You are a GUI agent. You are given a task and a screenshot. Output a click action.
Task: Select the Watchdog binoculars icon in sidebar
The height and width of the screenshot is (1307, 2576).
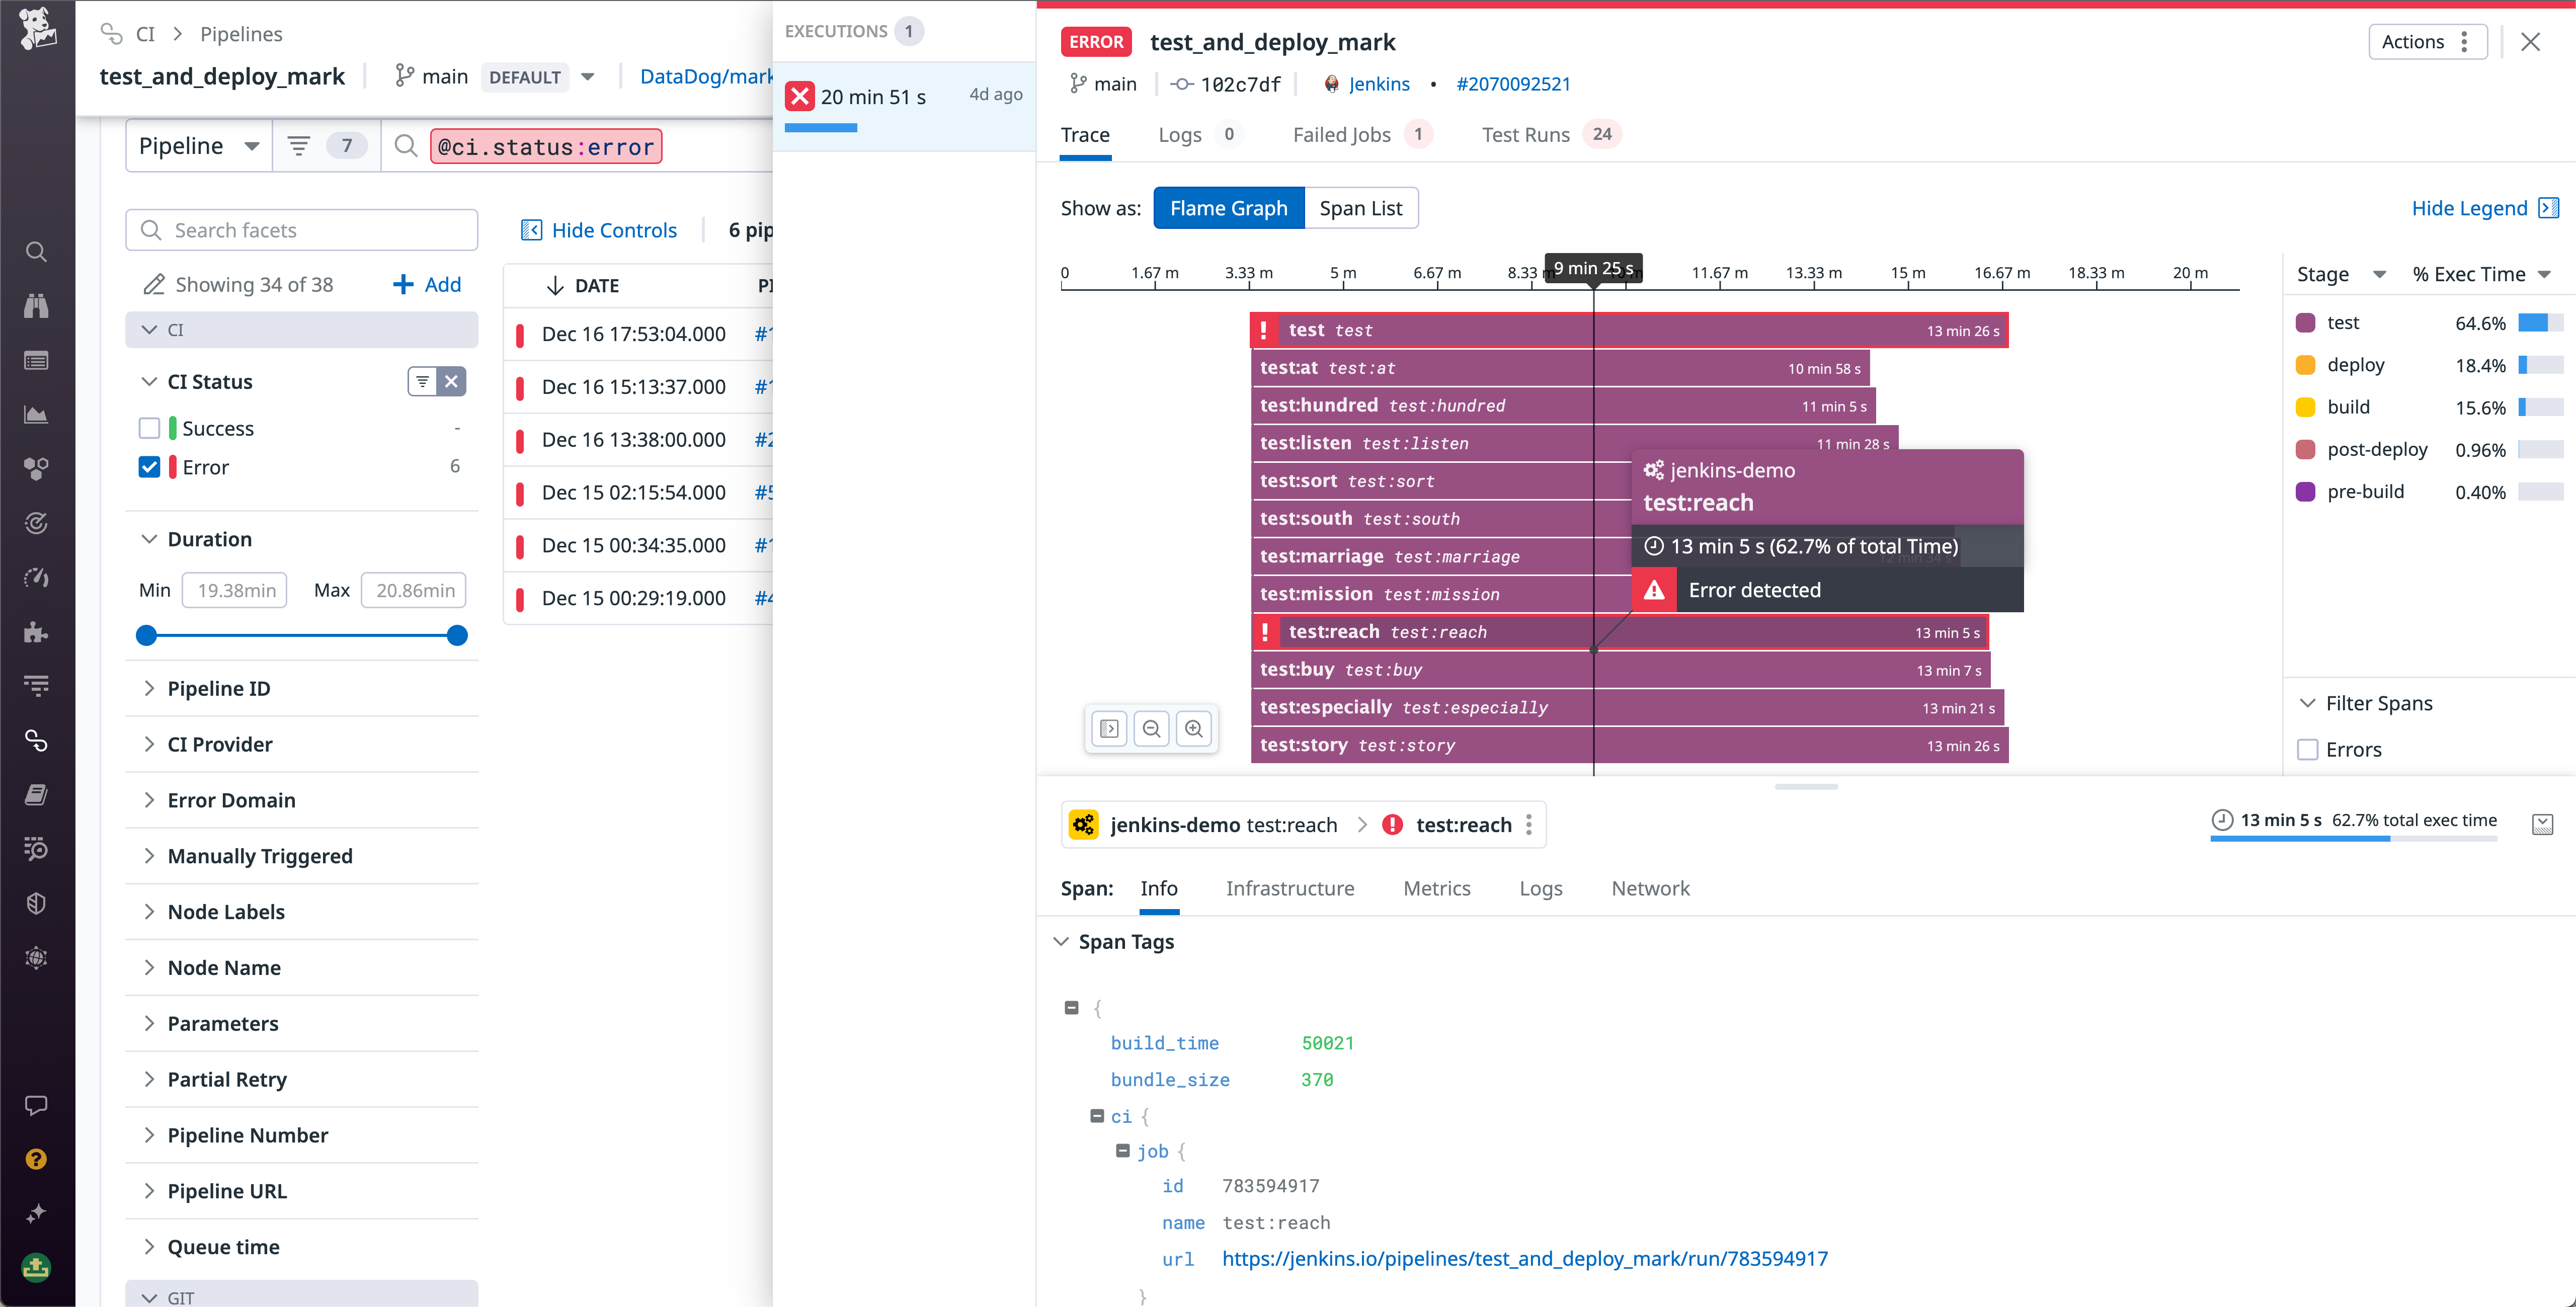[36, 305]
